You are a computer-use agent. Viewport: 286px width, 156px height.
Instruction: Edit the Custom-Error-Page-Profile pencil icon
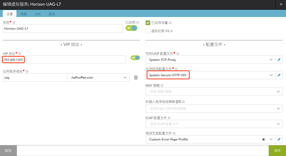click(279, 139)
